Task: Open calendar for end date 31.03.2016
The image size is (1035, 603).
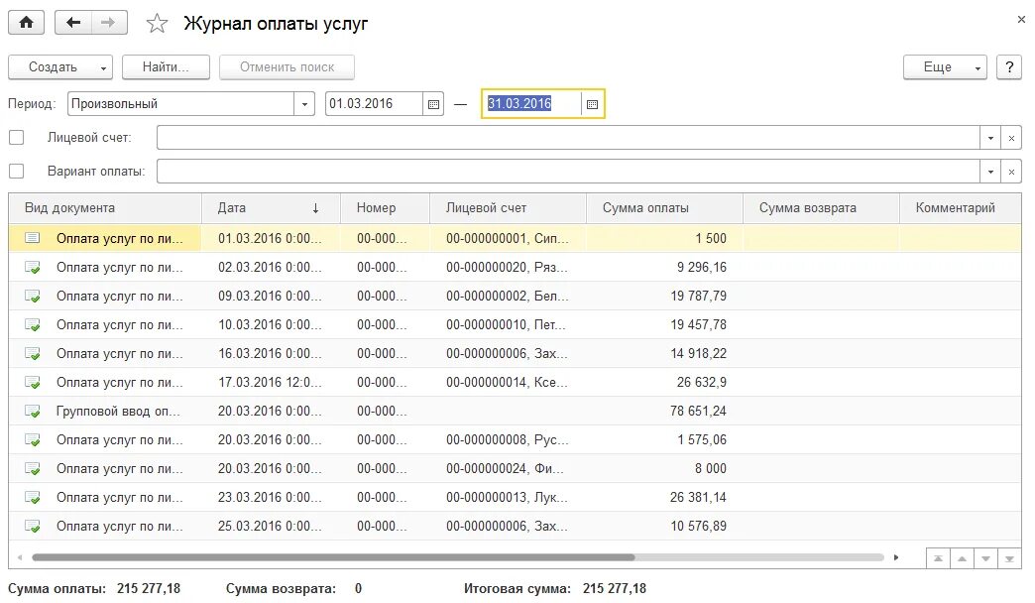Action: click(x=592, y=104)
